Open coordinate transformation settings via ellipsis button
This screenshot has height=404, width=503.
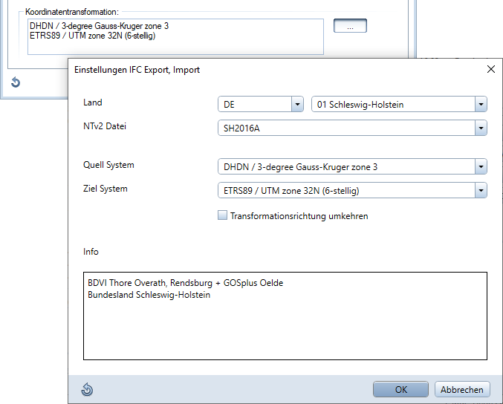point(350,26)
